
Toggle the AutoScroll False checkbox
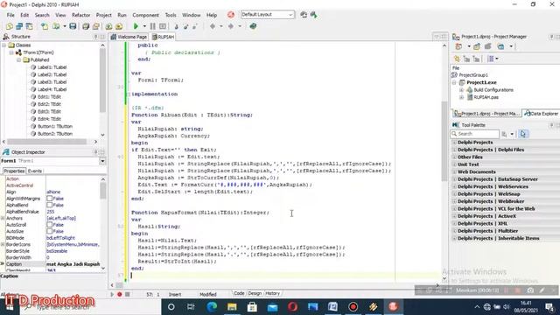point(50,225)
